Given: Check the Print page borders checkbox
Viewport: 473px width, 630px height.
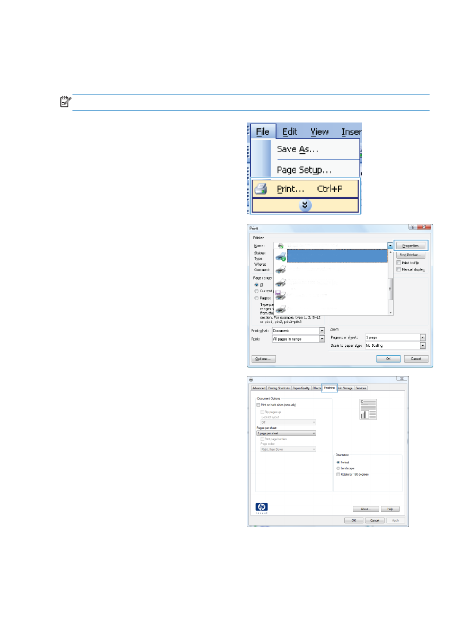Looking at the screenshot, I should click(x=262, y=439).
